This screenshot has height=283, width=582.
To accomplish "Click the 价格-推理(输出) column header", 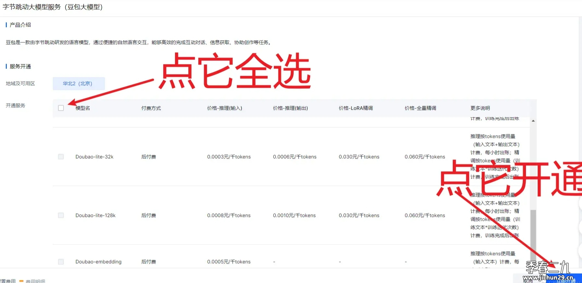I will (x=290, y=108).
